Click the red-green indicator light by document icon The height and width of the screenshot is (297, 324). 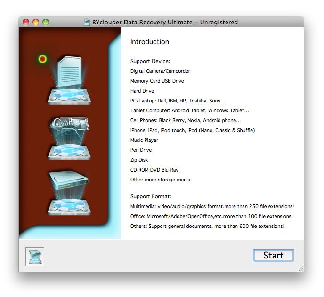pyautogui.click(x=42, y=59)
